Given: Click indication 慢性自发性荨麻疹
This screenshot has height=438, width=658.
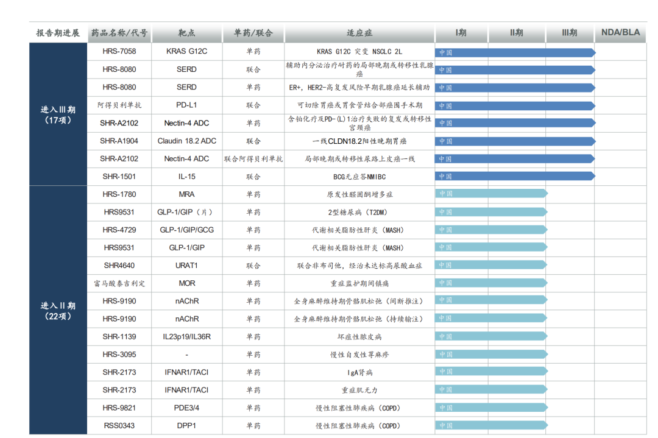Looking at the screenshot, I should point(359,355).
